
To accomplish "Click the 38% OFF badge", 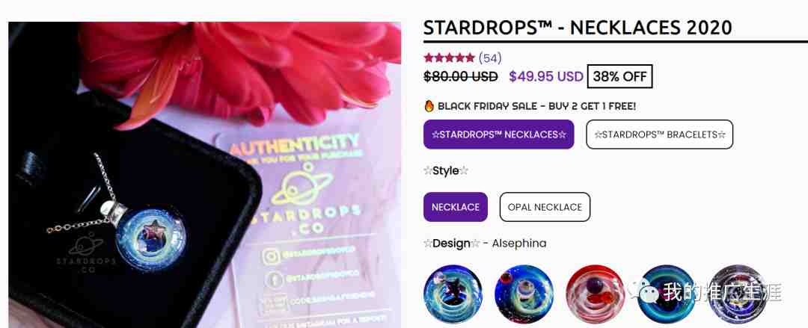I will 620,77.
